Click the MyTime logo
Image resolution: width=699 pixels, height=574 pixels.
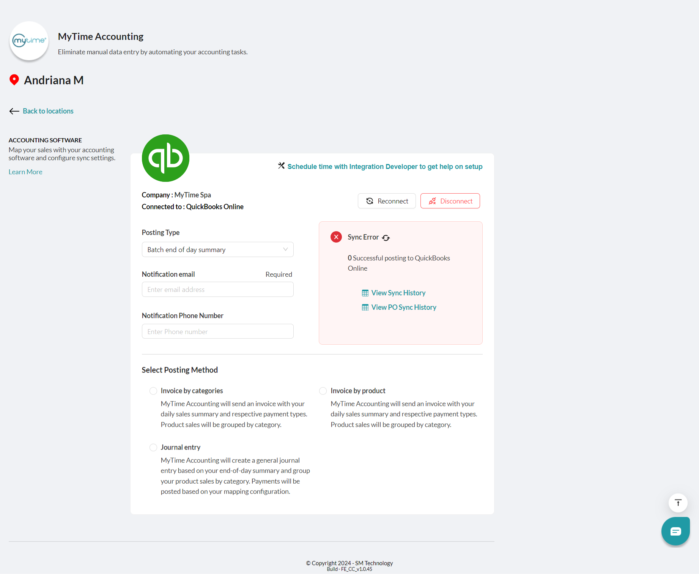pyautogui.click(x=29, y=41)
